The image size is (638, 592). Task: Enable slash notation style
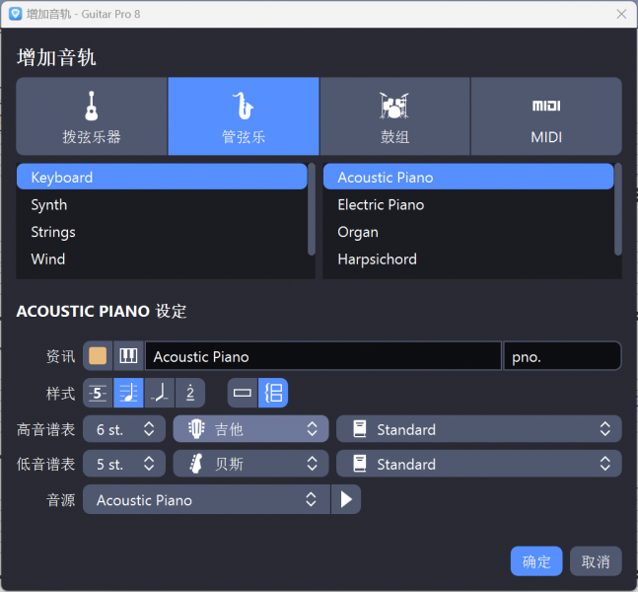coord(159,393)
